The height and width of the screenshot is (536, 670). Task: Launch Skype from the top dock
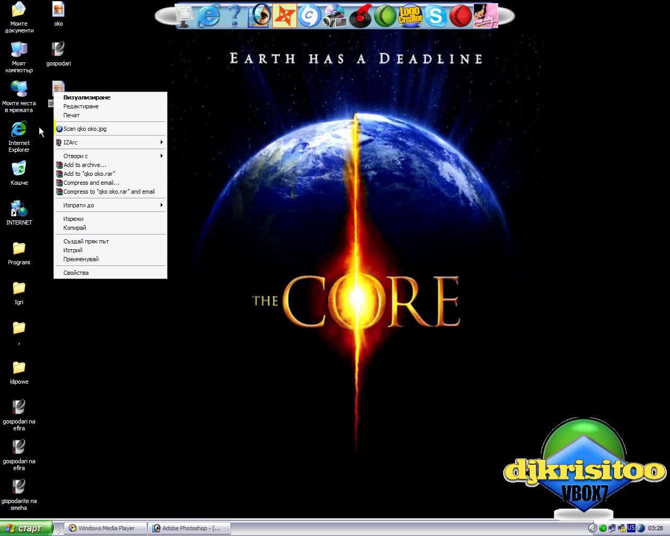435,16
